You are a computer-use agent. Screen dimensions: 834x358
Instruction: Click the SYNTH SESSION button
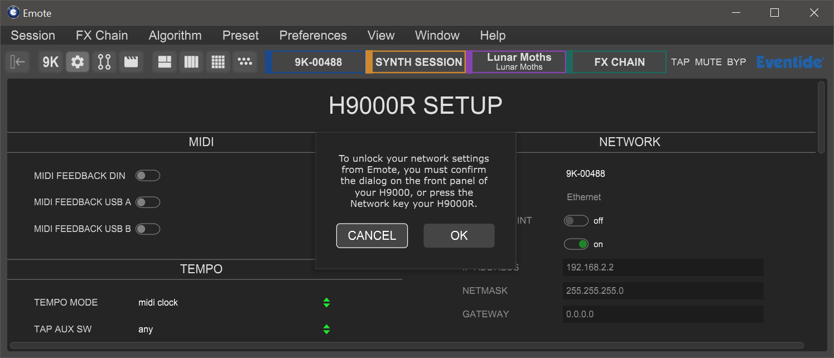click(416, 62)
